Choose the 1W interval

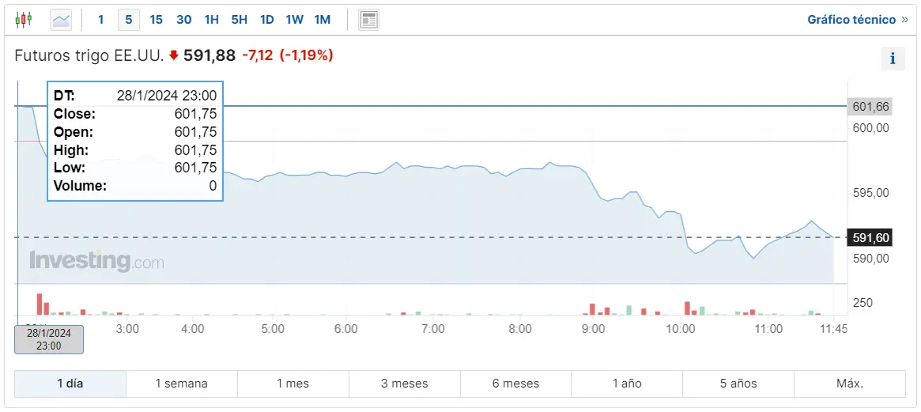click(x=294, y=20)
